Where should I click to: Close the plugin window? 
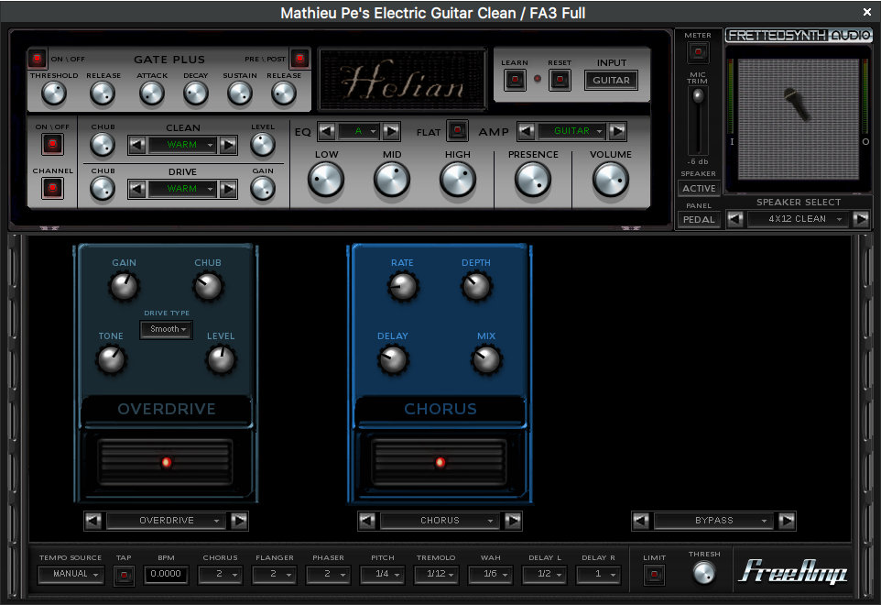point(867,12)
